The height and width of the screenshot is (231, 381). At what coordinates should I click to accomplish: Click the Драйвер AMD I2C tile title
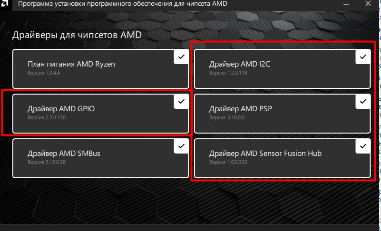click(239, 64)
